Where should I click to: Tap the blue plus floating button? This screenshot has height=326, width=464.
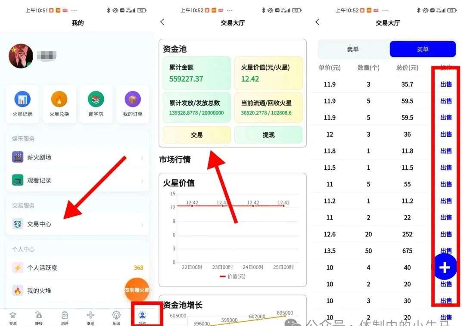pos(444,268)
